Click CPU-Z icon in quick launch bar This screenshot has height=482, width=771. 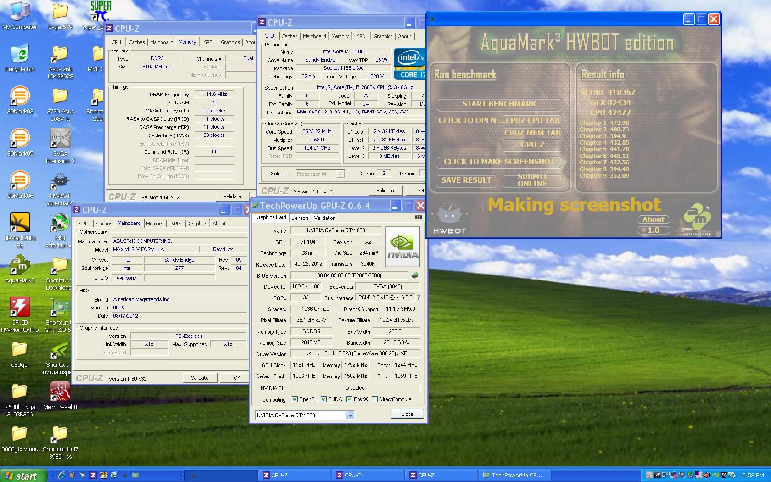[93, 475]
